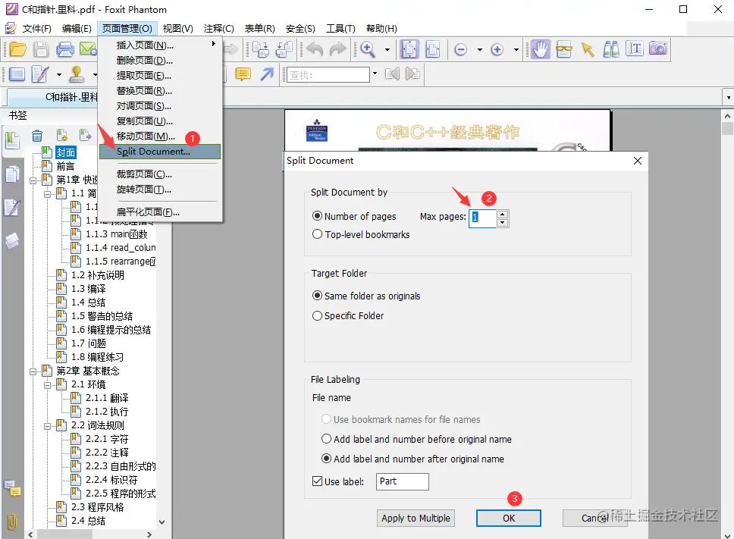Collapse the 2.1 环境 bookmark node
Screen dimensions: 734x539
47,386
